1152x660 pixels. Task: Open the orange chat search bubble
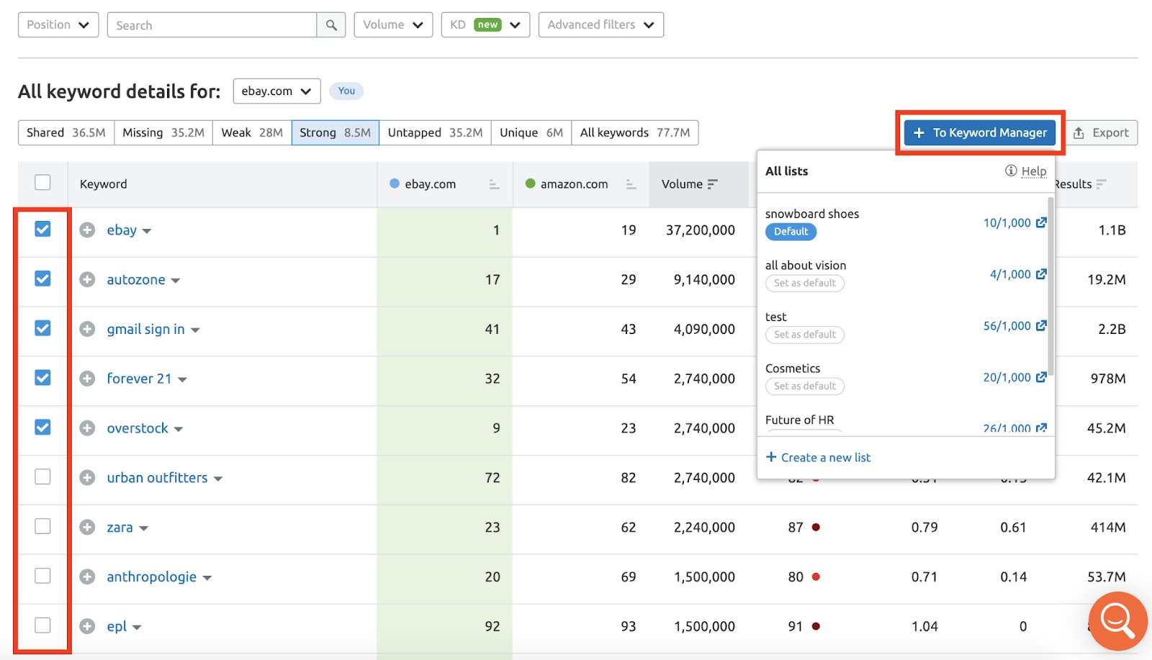pos(1117,621)
